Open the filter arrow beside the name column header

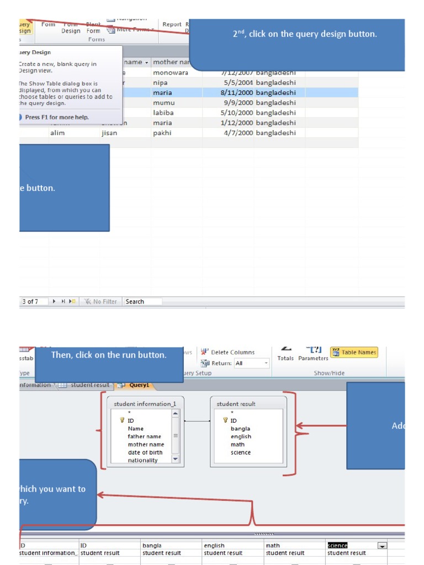click(146, 62)
